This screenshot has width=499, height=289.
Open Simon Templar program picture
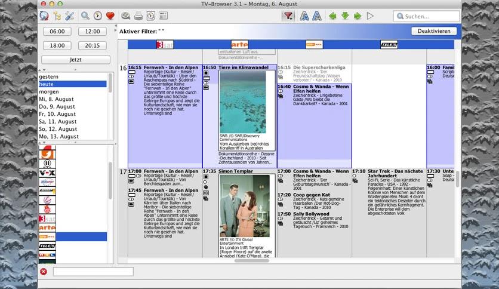tap(245, 206)
